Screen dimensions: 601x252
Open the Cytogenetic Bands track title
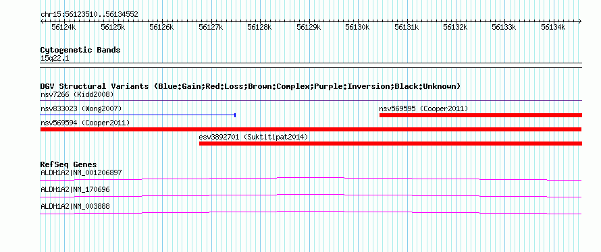[x=80, y=50]
